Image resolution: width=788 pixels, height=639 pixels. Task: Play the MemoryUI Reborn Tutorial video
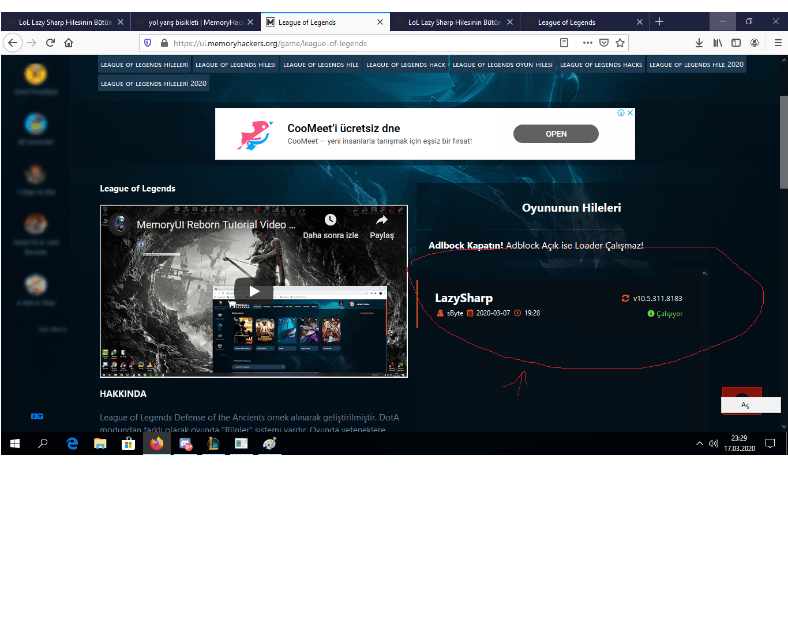point(254,291)
